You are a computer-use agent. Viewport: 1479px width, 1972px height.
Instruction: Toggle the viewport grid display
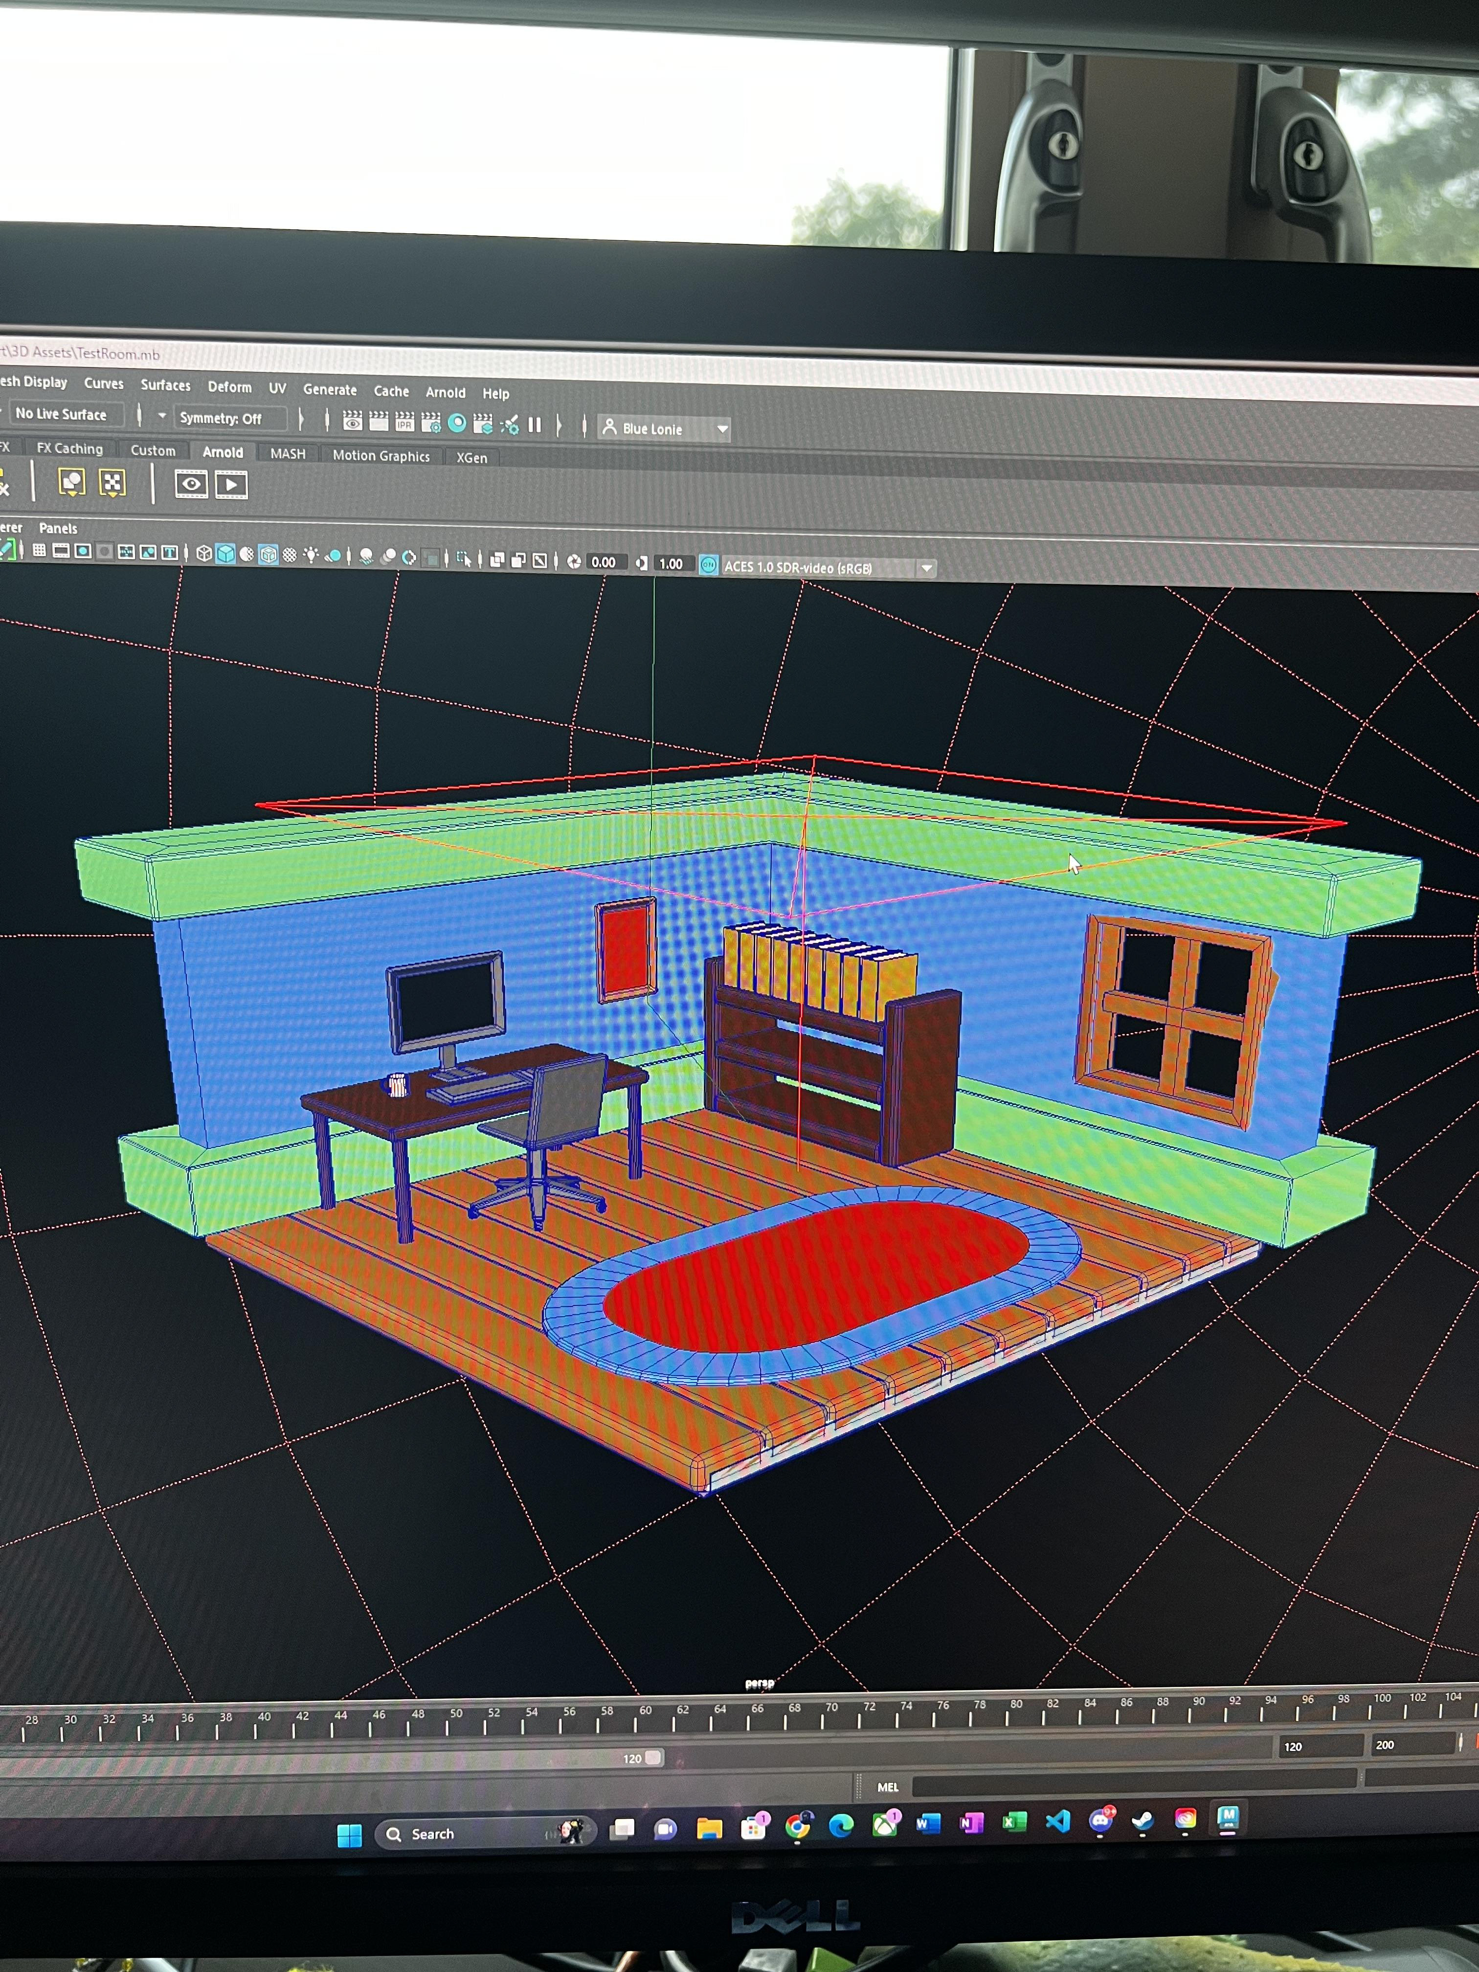(39, 551)
